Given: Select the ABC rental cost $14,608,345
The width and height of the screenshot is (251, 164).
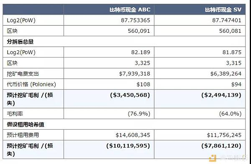Looking at the screenshot, I should click(x=133, y=135).
